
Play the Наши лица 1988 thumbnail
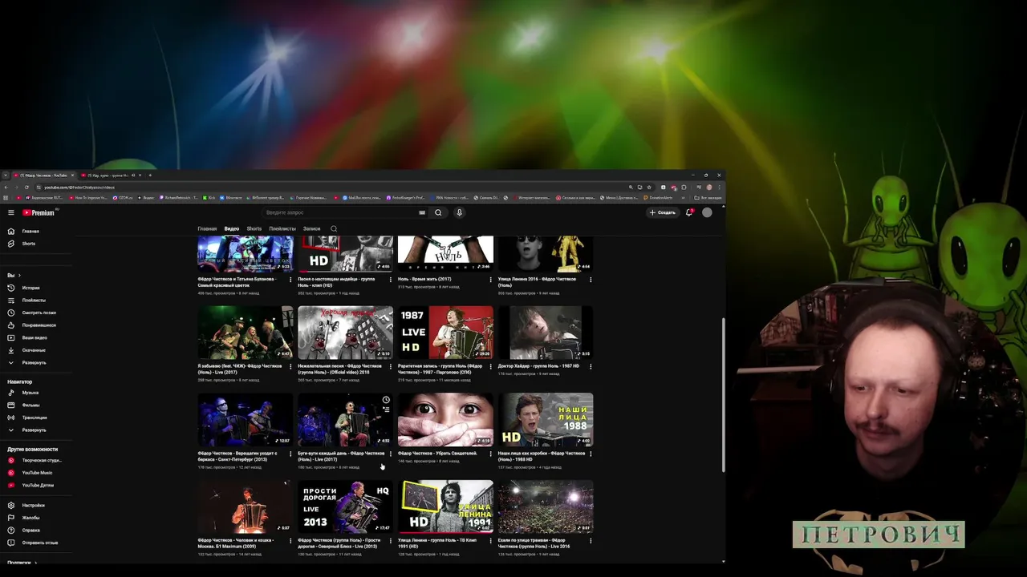pyautogui.click(x=546, y=419)
